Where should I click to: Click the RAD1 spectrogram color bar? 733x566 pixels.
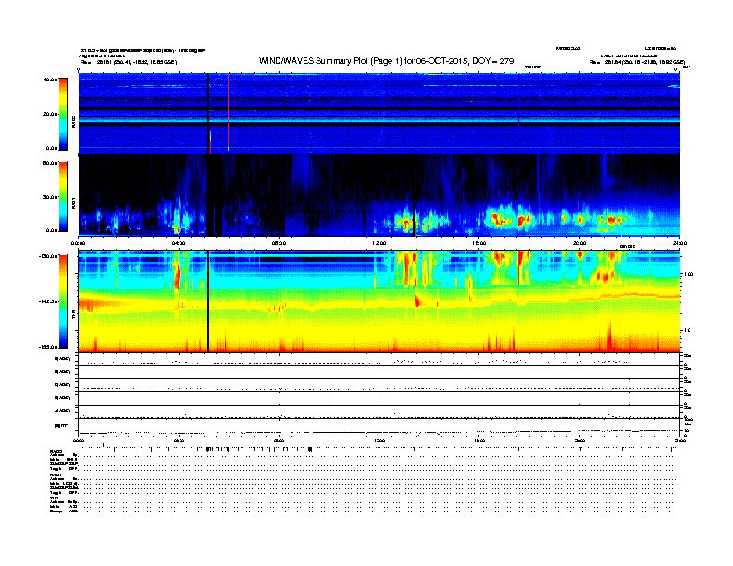[63, 197]
